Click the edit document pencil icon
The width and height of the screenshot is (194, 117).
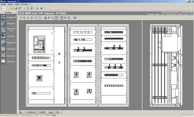point(32,8)
